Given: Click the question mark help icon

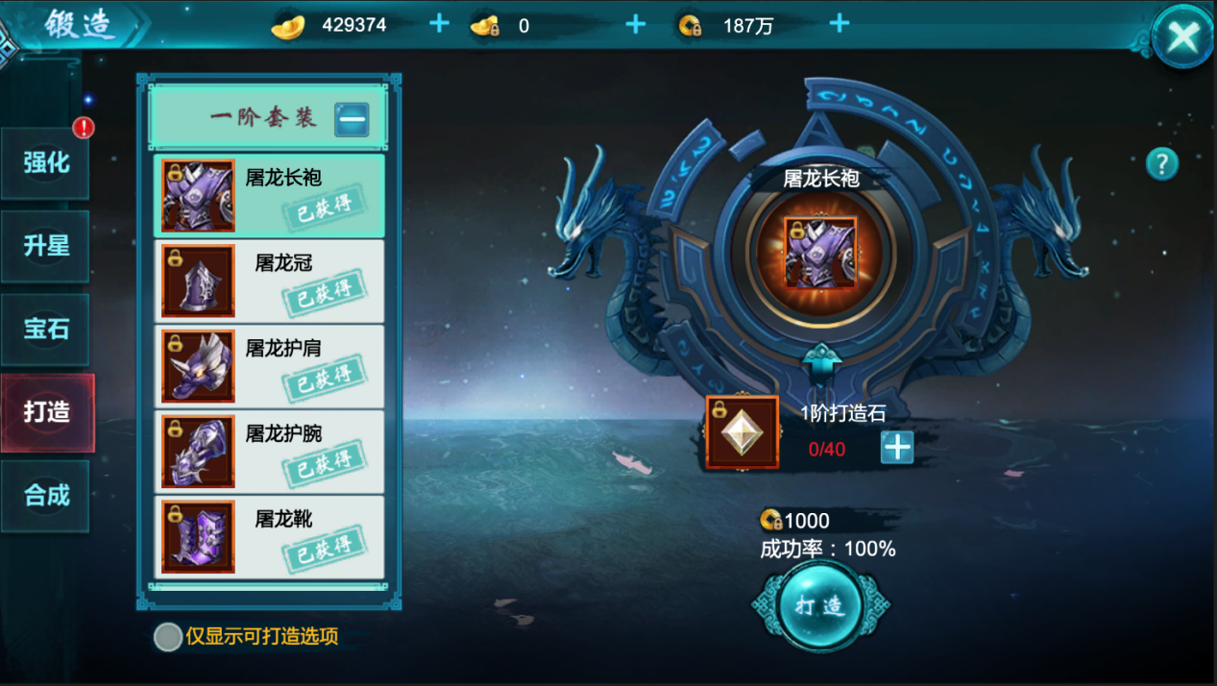Looking at the screenshot, I should pos(1161,164).
